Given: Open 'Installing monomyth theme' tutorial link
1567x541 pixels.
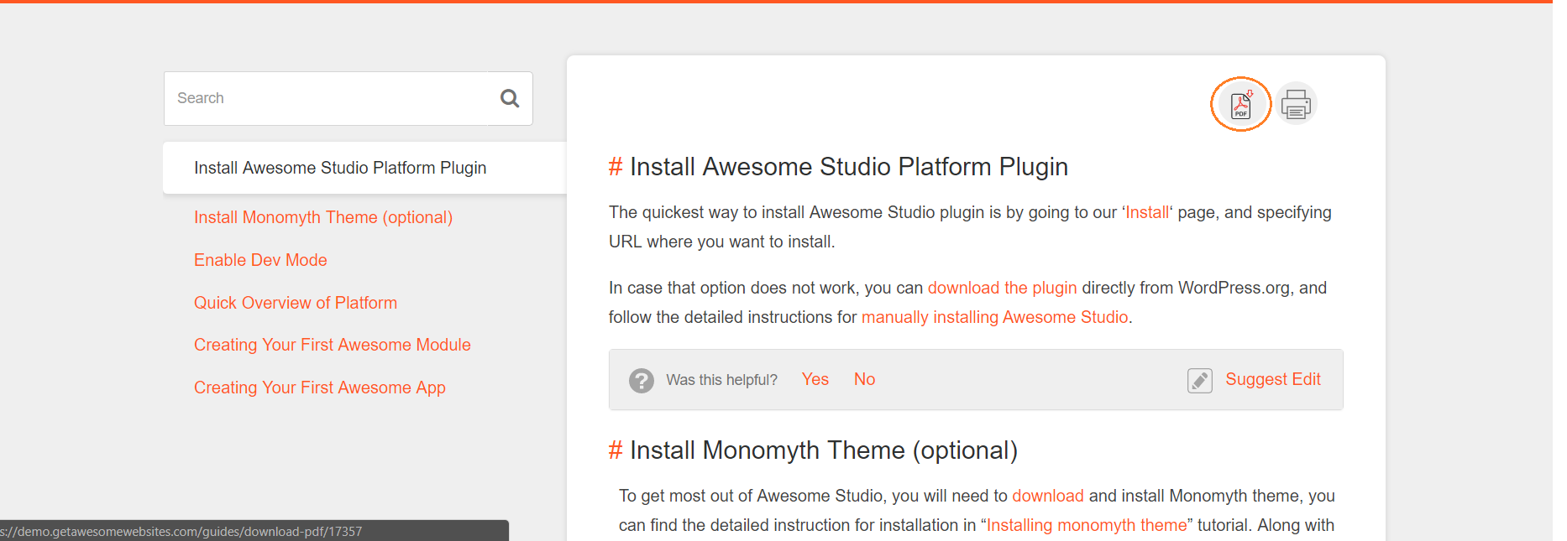Looking at the screenshot, I should 1087,525.
